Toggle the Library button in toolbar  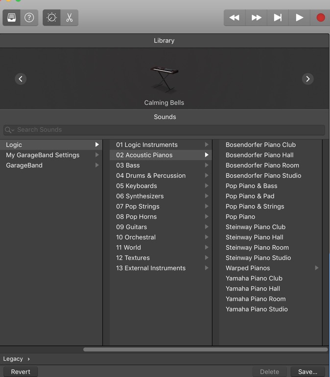click(x=12, y=18)
